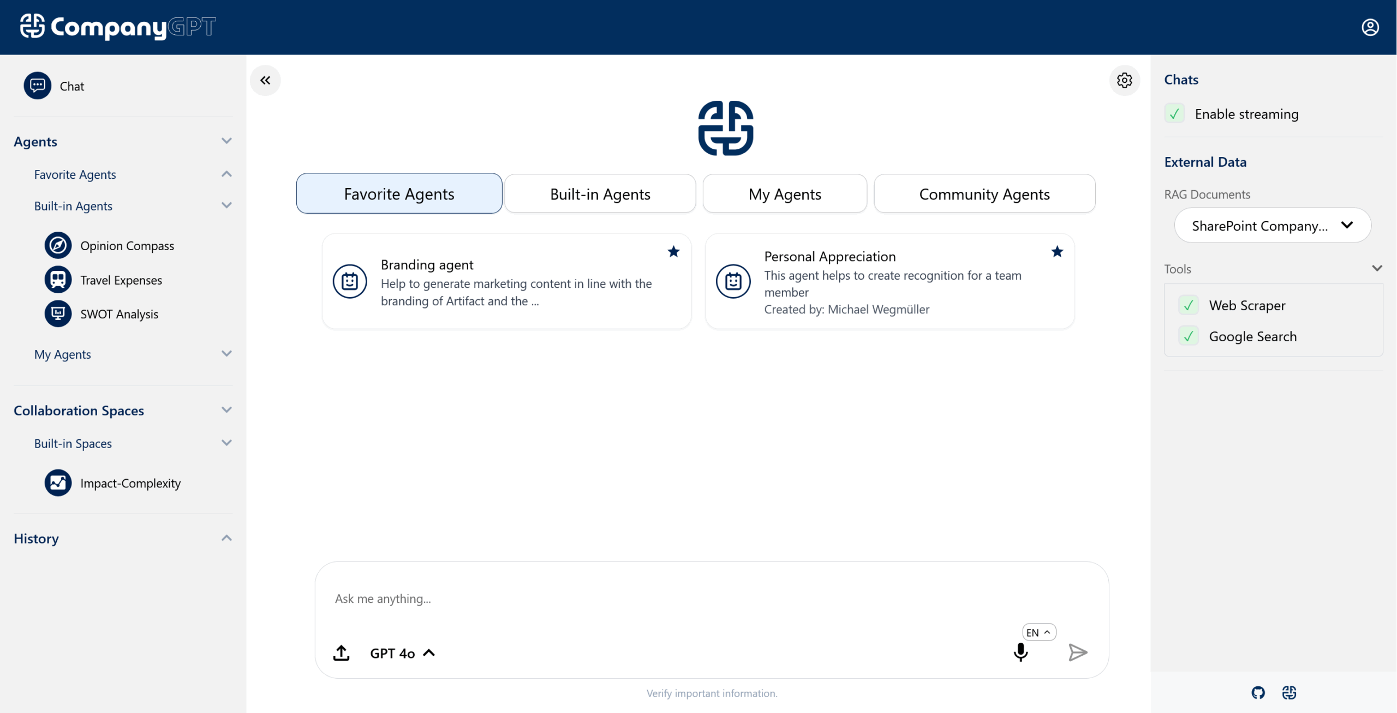The height and width of the screenshot is (713, 1397).
Task: Open Opinion Compass agent
Action: point(127,246)
